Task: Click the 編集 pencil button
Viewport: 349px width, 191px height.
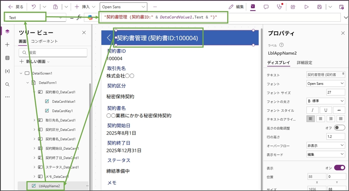Action: pos(236,7)
